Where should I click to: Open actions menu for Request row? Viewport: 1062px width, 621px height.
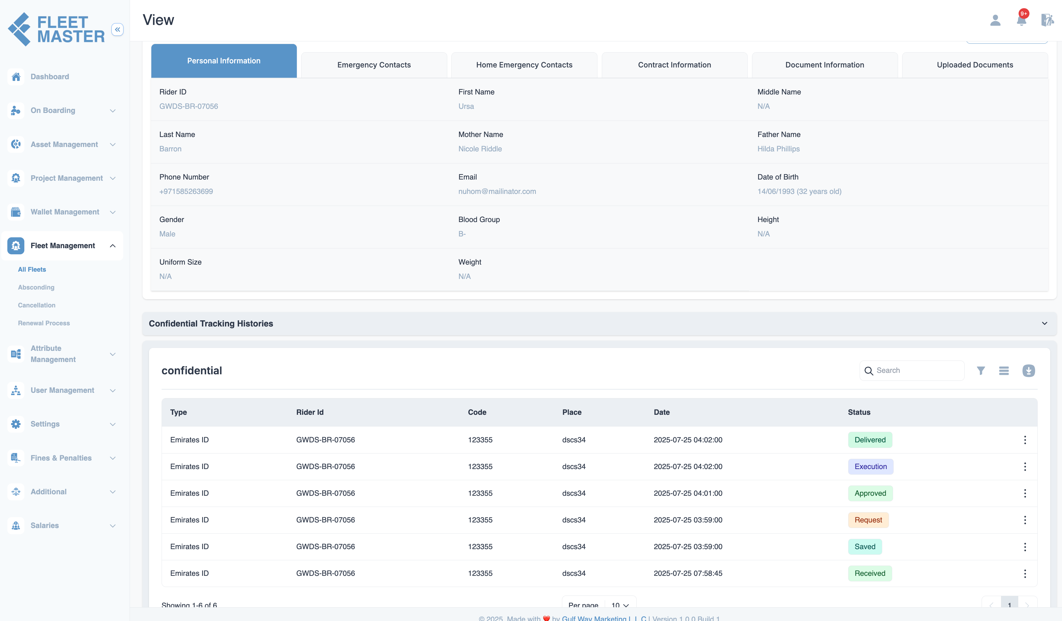(1025, 520)
